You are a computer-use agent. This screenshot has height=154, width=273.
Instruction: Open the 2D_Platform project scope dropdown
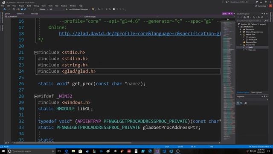tap(43, 17)
